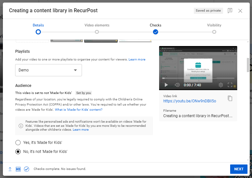Image resolution: width=252 pixels, height=178 pixels.
Task: Open Learn more link under Playlists
Action: coord(137,59)
